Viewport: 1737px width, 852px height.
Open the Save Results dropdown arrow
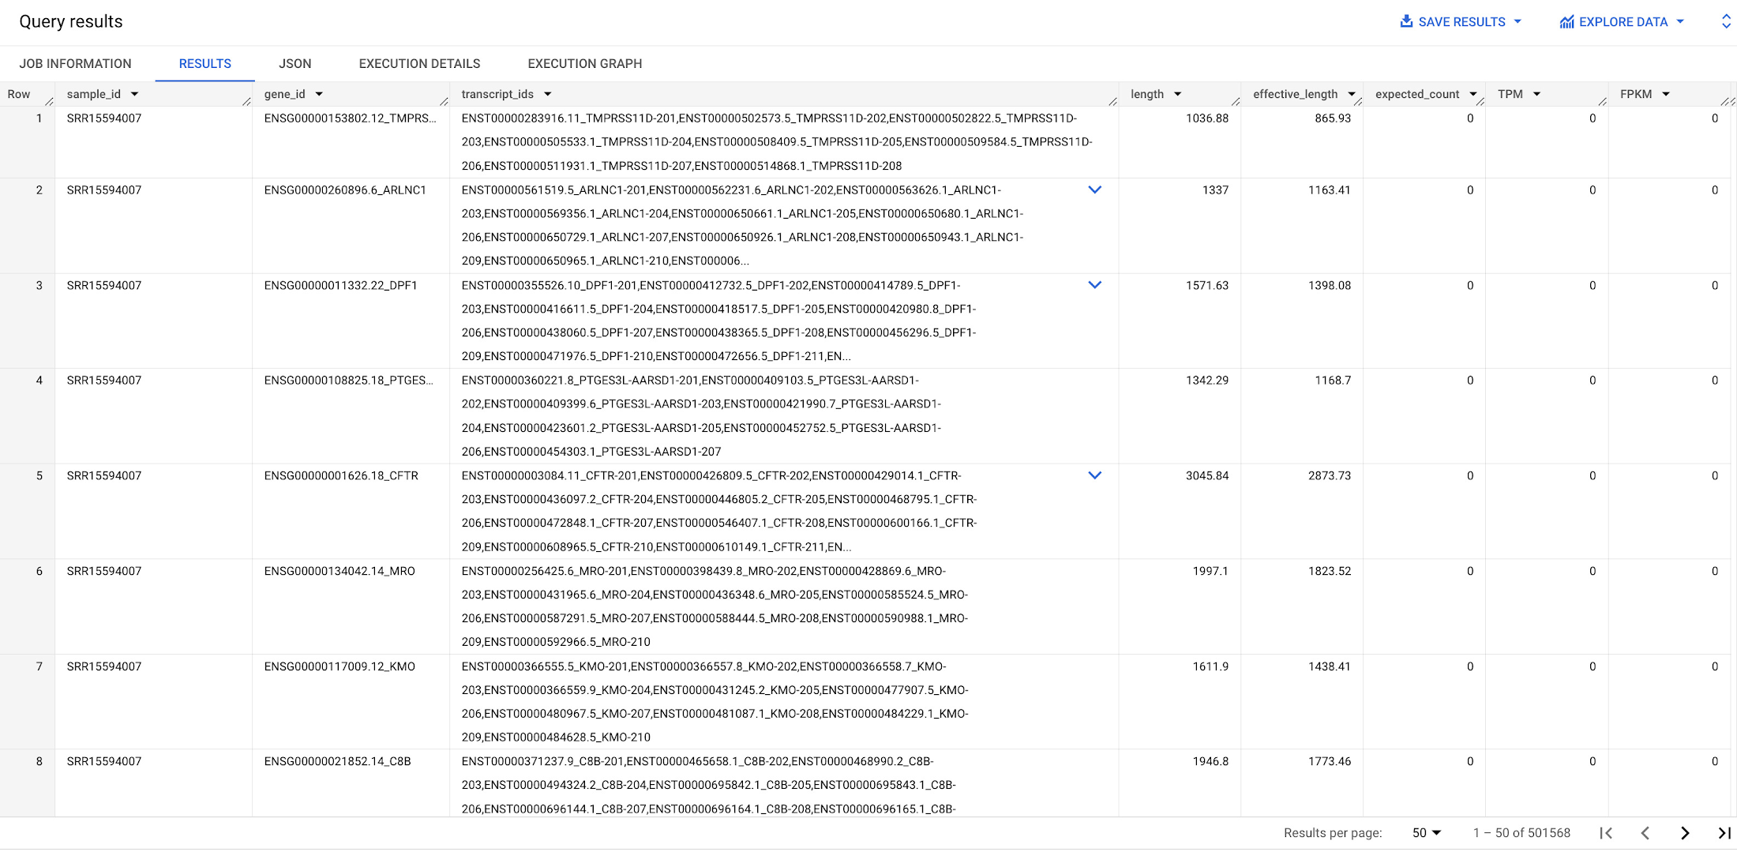pos(1518,21)
